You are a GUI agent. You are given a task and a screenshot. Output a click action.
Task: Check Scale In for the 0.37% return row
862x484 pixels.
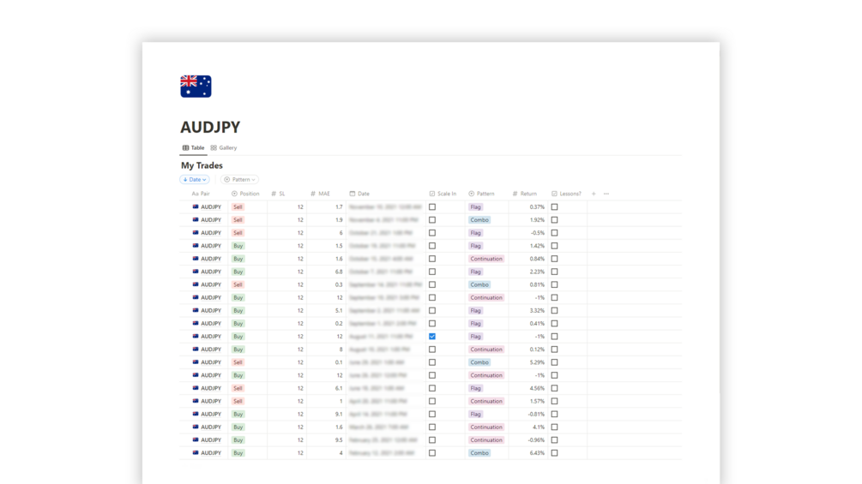[x=432, y=207]
